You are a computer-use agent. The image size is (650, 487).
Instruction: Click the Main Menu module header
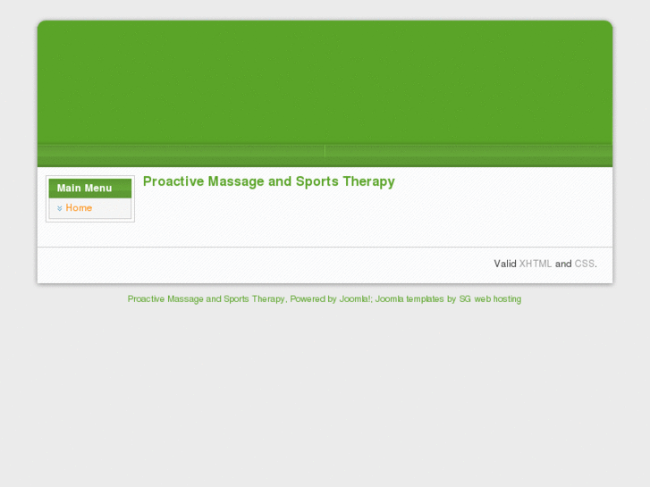90,189
